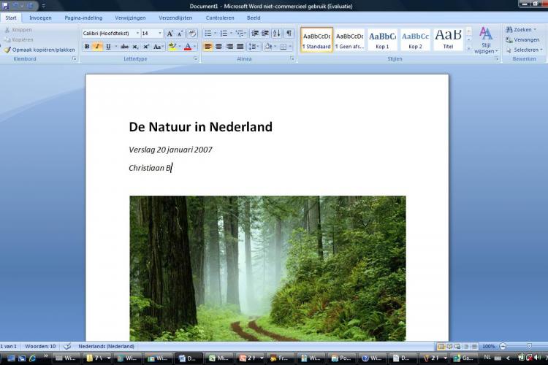
Task: Click the sort A-Z icon
Action: tap(277, 34)
